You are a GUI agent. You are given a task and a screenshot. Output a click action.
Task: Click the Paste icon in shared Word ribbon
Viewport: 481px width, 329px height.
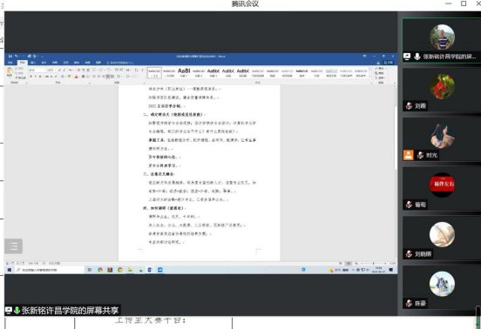10,72
